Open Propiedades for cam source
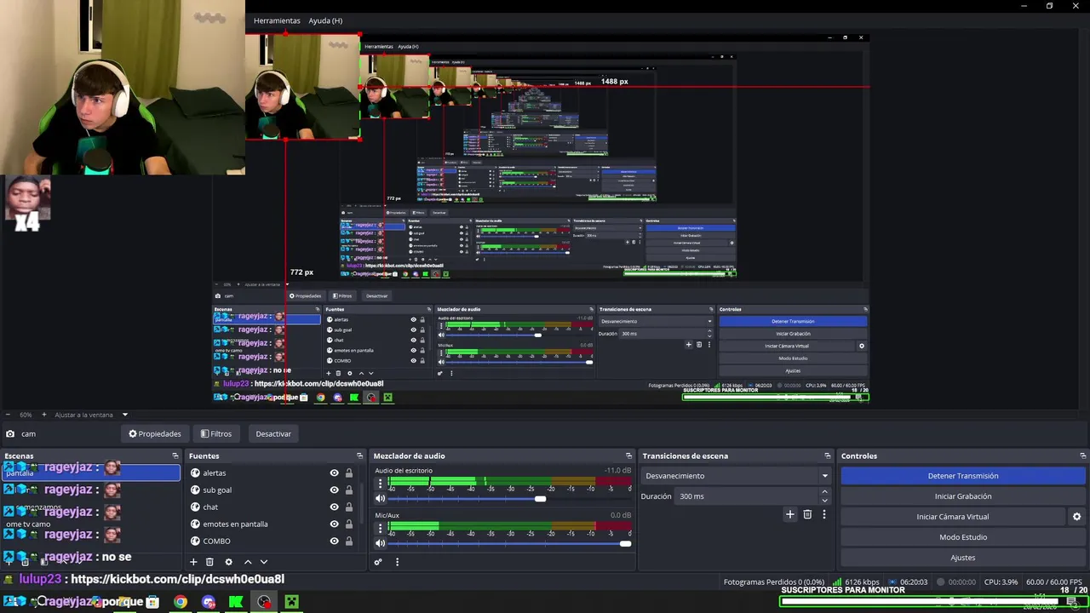The height and width of the screenshot is (613, 1090). click(x=155, y=433)
